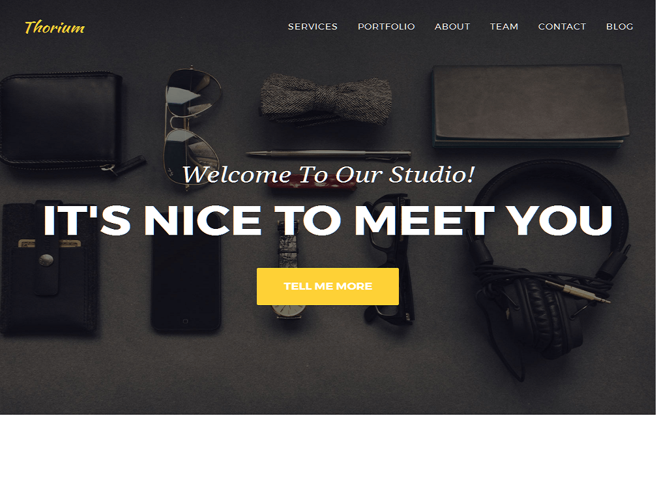Click the felt card holder with snap button
The height and width of the screenshot is (493, 657).
click(x=50, y=268)
